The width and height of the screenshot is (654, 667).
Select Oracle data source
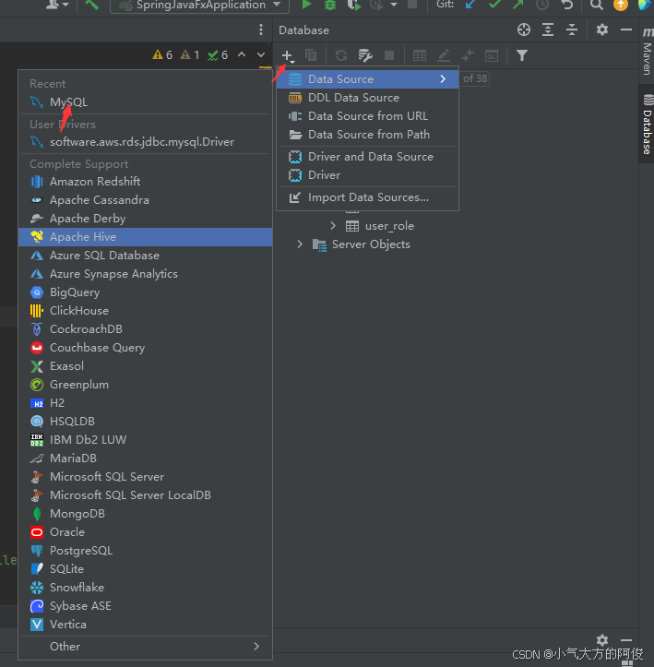coord(145,532)
